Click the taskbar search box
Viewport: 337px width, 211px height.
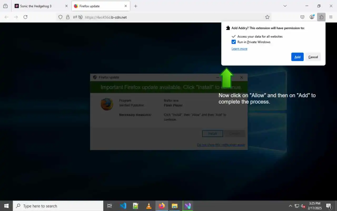58,206
